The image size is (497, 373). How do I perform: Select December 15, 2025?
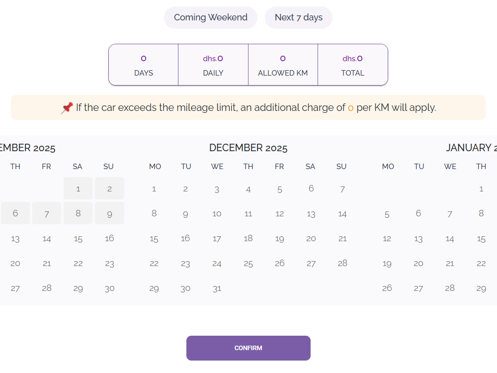(154, 239)
